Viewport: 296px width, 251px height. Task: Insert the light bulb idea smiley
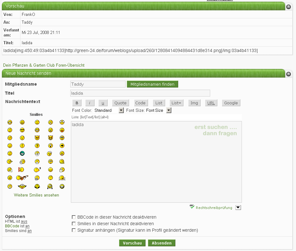pos(50,145)
